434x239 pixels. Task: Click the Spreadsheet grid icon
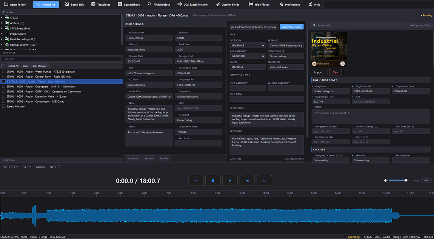(x=120, y=5)
